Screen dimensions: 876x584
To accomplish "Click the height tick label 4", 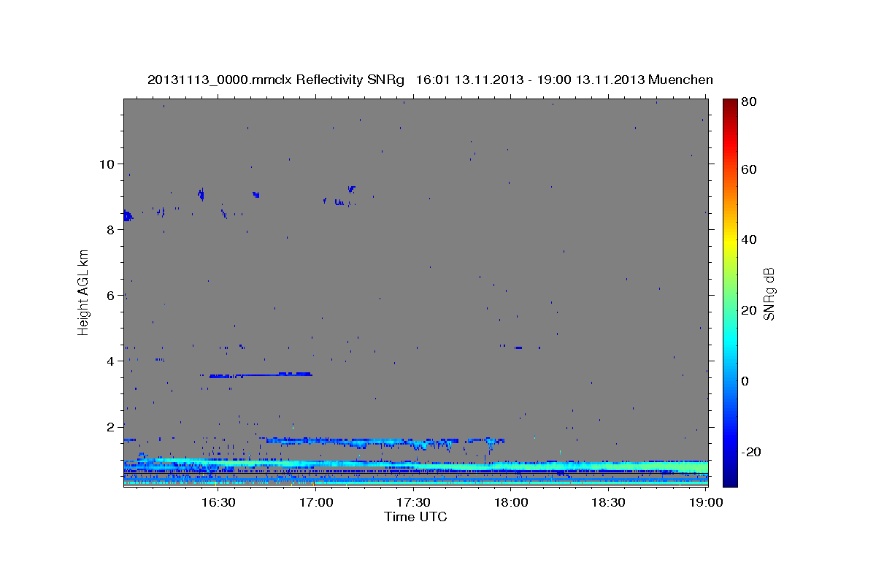I will pos(109,361).
